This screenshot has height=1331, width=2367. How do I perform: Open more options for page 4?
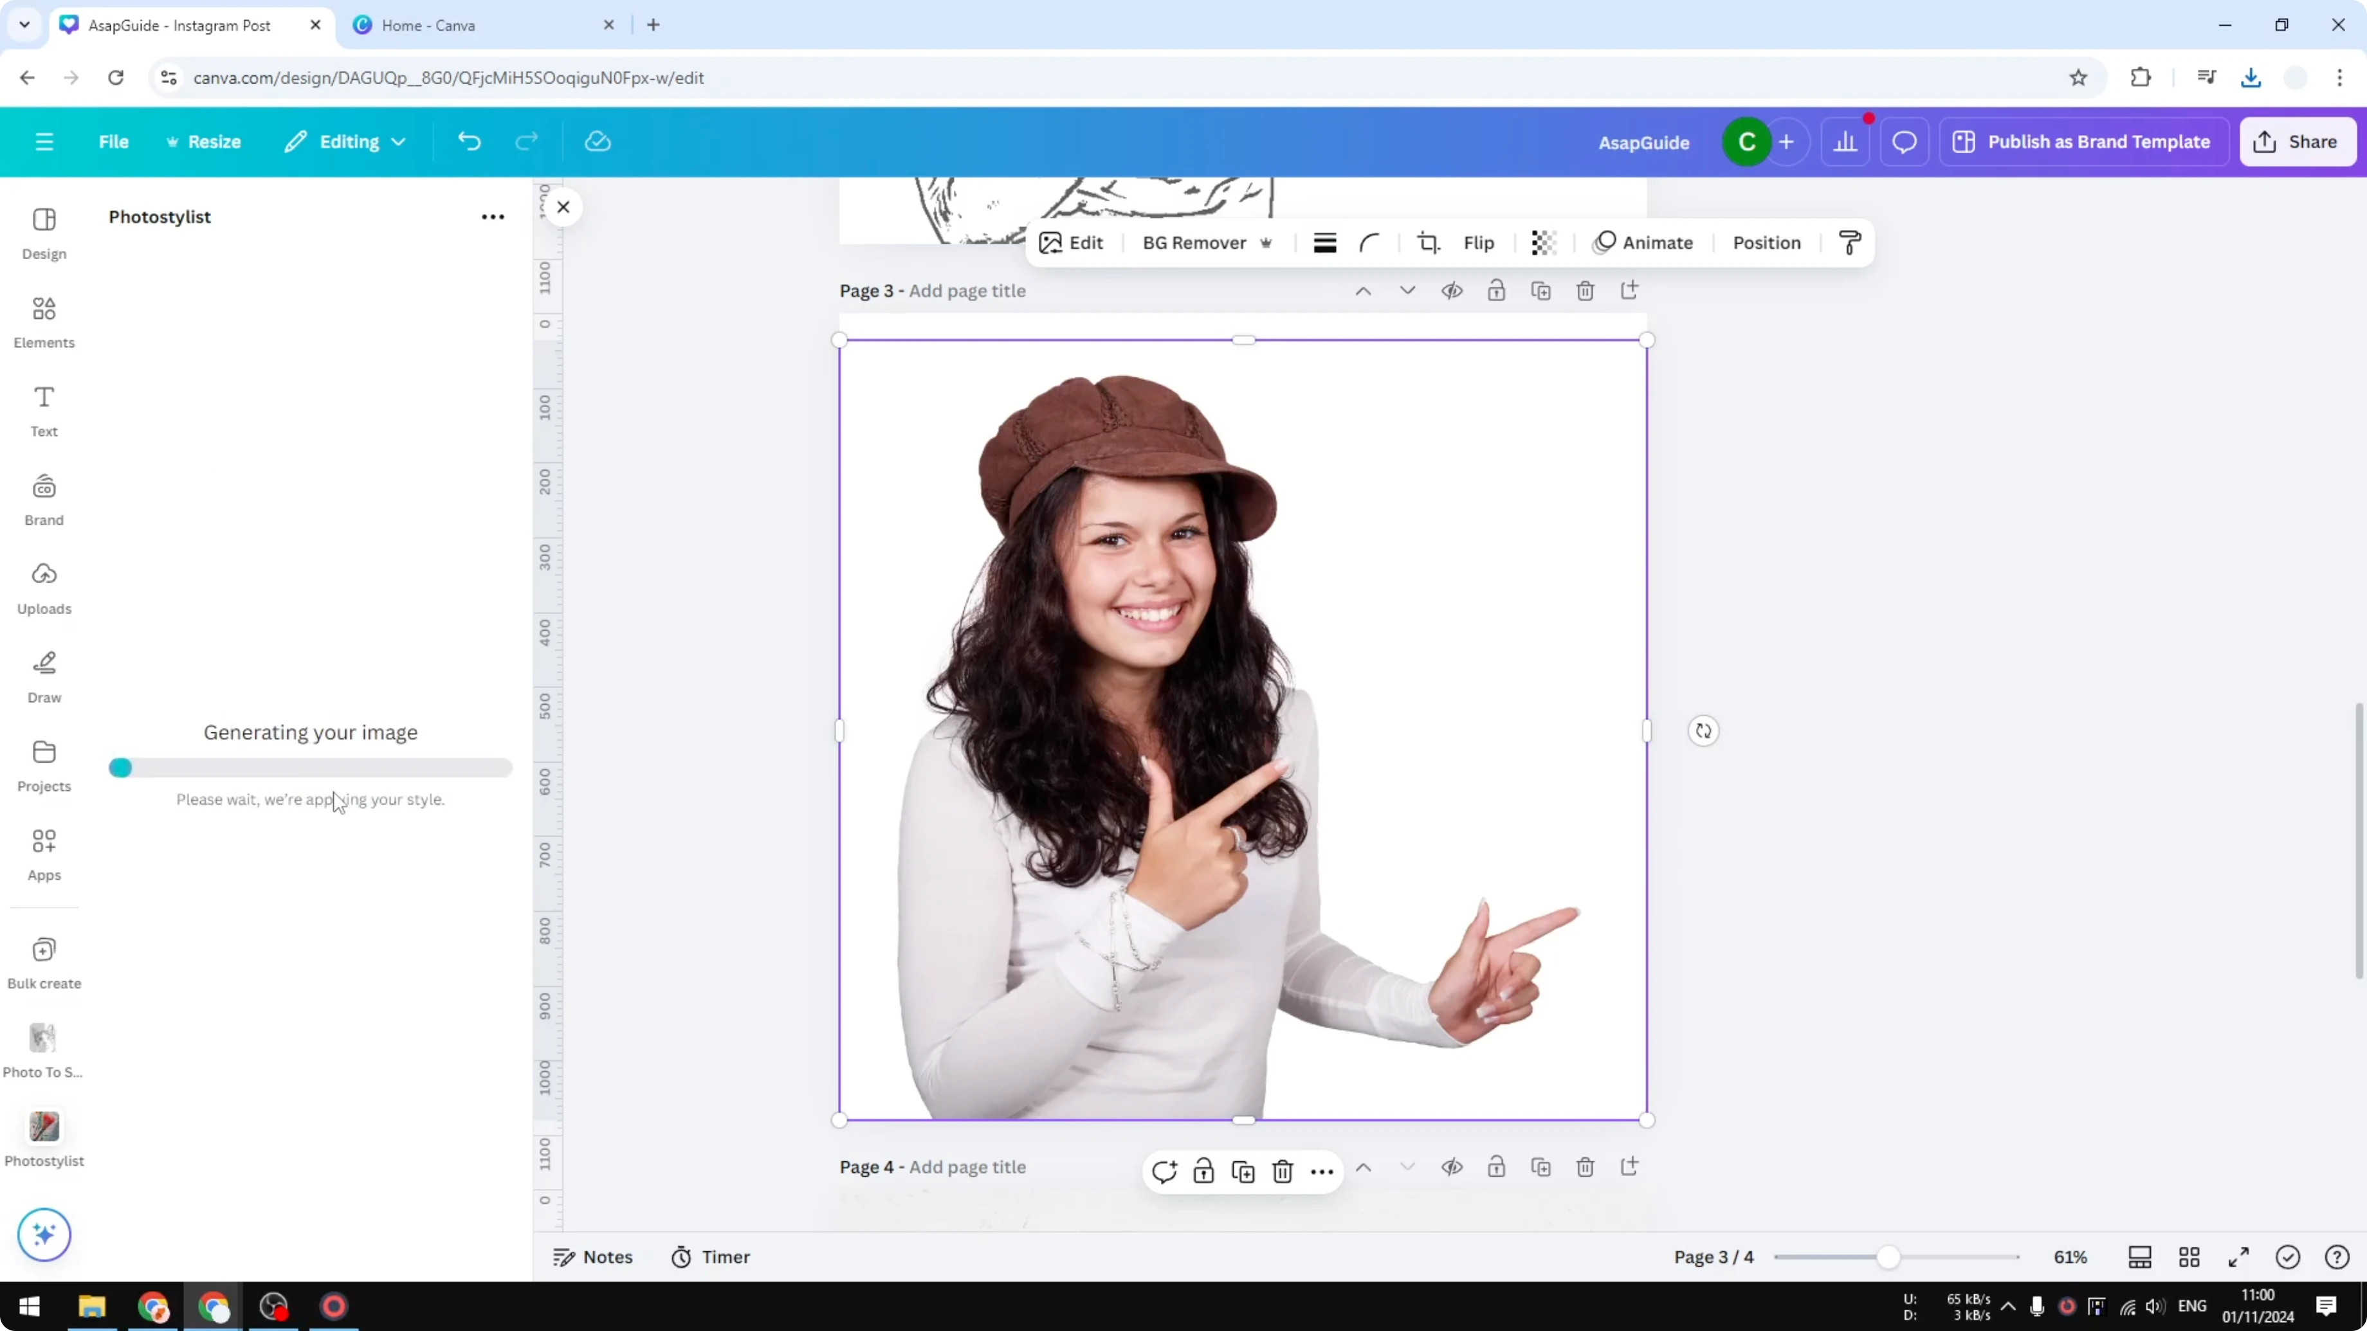[1321, 1171]
